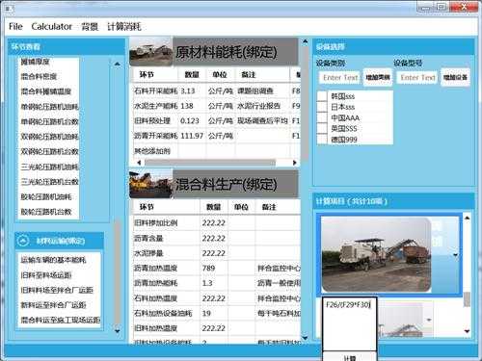The image size is (482, 361).
Task: Click the 备注 column header in 混合料生产 table
Action: (x=269, y=207)
